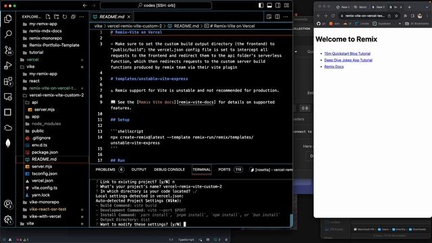
Task: Open the Remix Docs link in browser
Action: 334,67
